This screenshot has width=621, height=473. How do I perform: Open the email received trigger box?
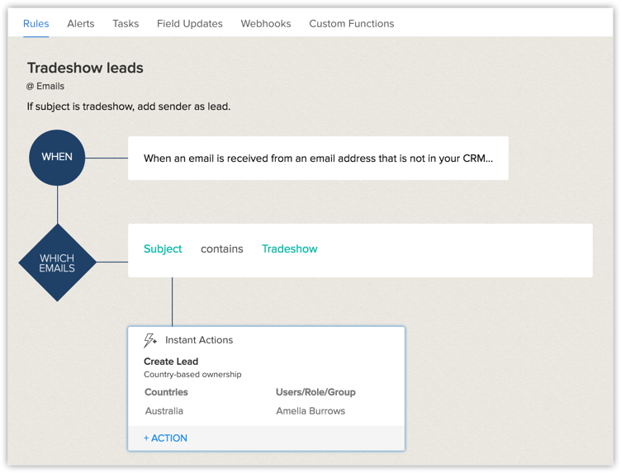point(318,158)
